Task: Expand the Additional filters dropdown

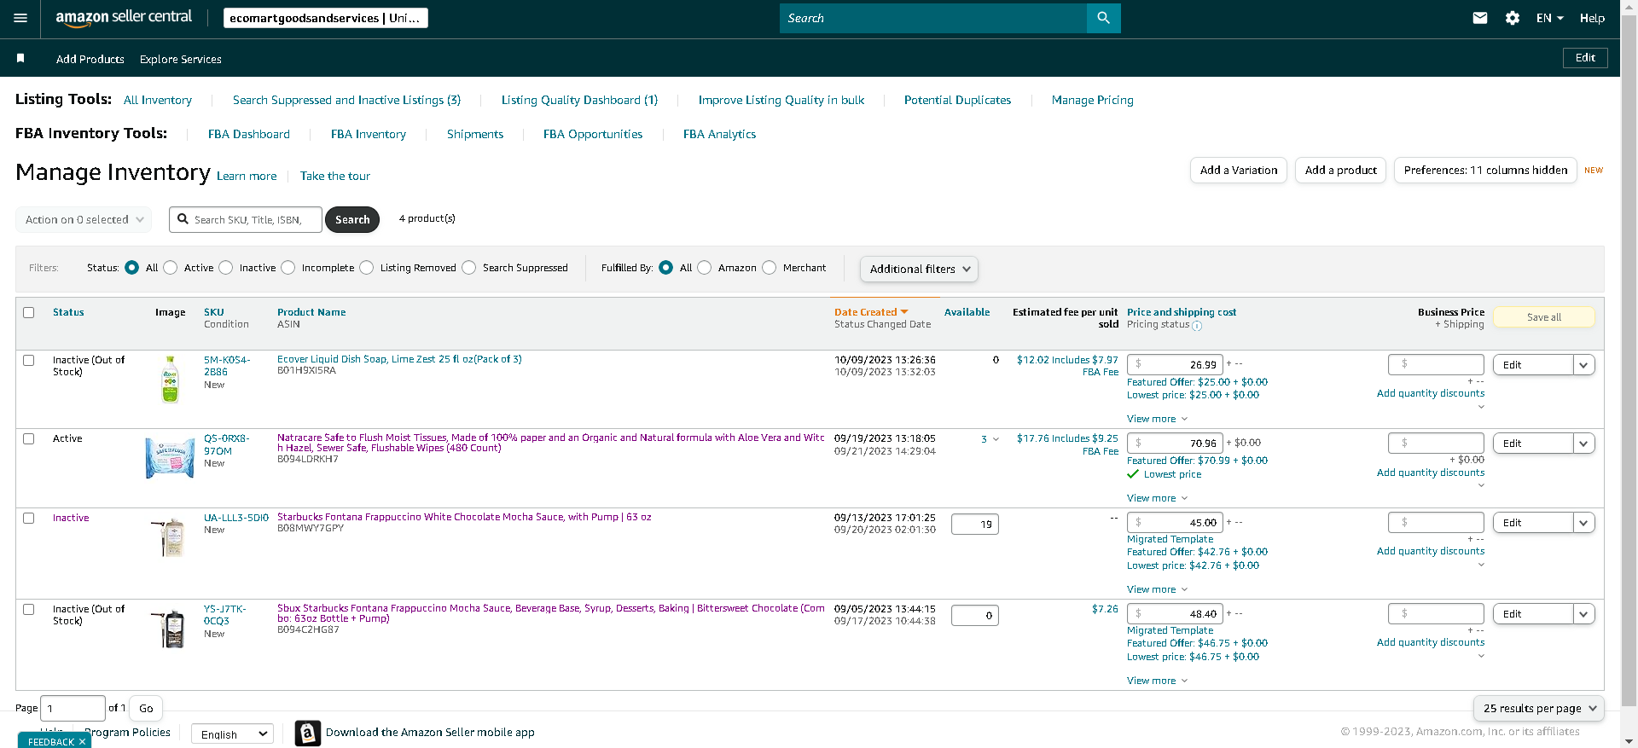Action: [919, 269]
